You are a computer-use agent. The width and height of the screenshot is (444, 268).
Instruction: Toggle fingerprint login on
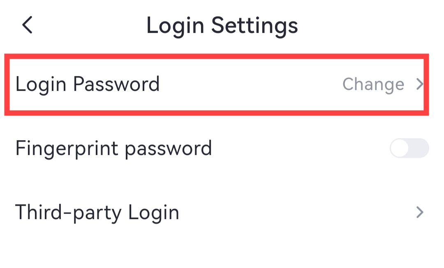tap(409, 148)
